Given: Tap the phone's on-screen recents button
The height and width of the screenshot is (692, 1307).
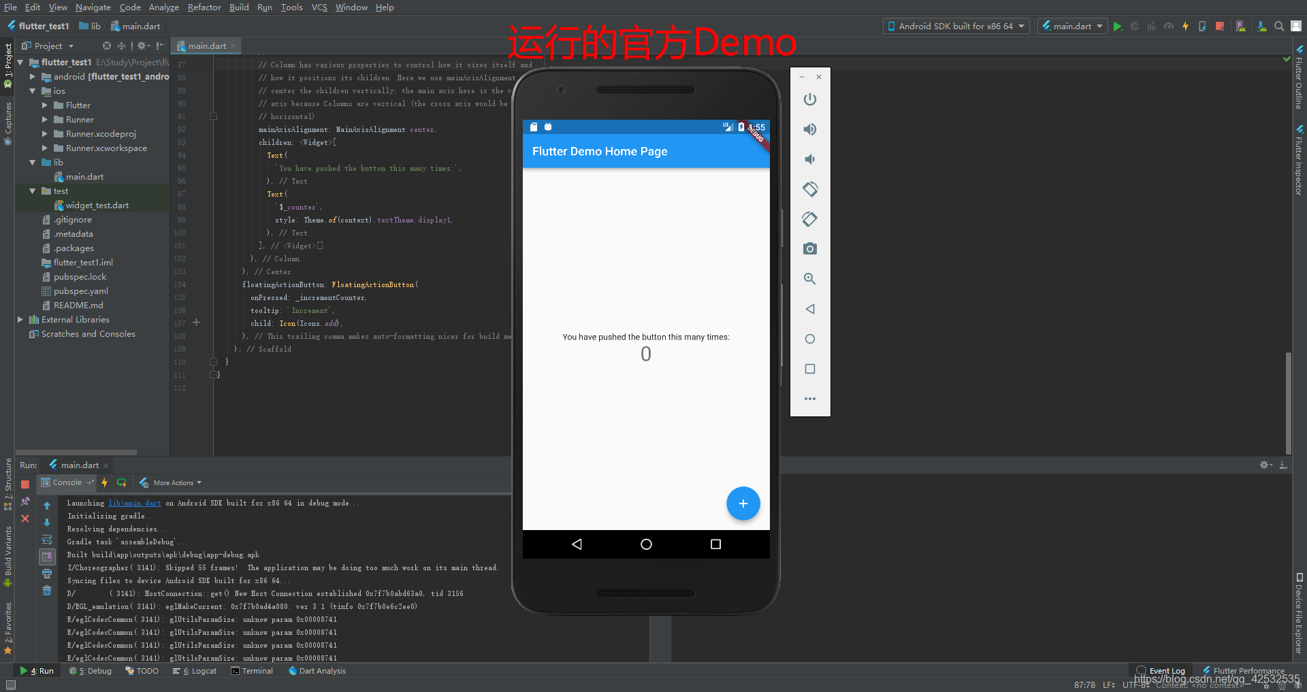Looking at the screenshot, I should 715,544.
